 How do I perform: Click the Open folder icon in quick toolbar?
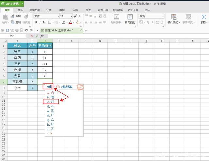[3, 30]
